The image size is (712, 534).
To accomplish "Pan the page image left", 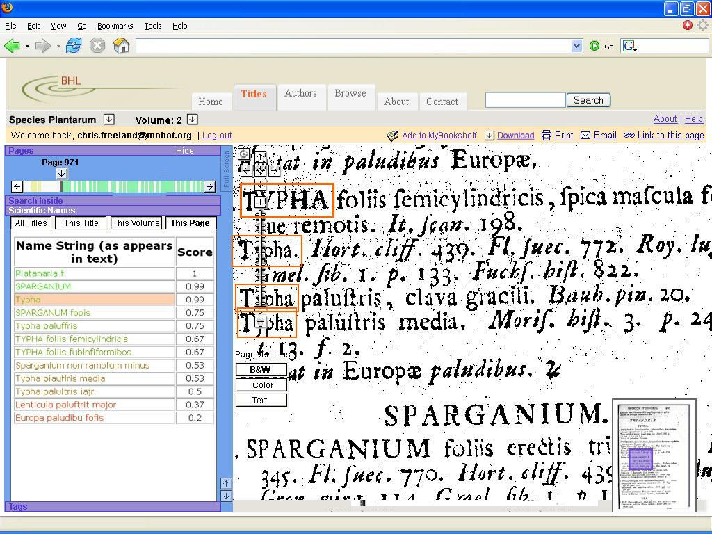I will (246, 171).
